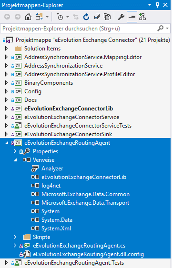Click the Show All Files icon

tap(107, 17)
